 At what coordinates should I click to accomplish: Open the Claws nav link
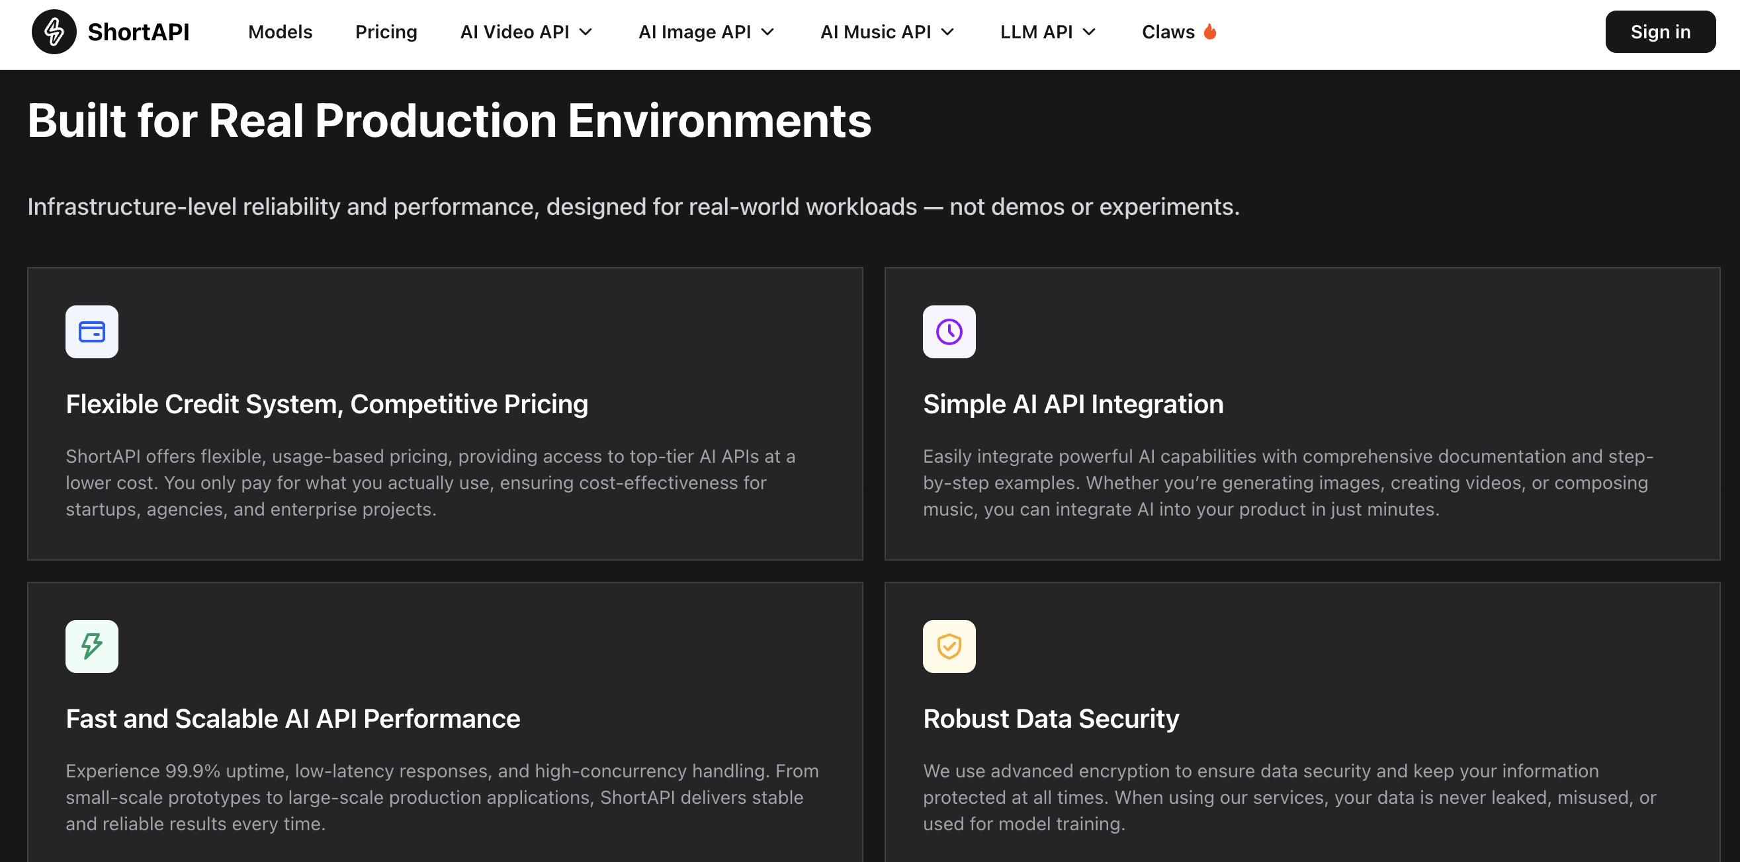point(1168,32)
